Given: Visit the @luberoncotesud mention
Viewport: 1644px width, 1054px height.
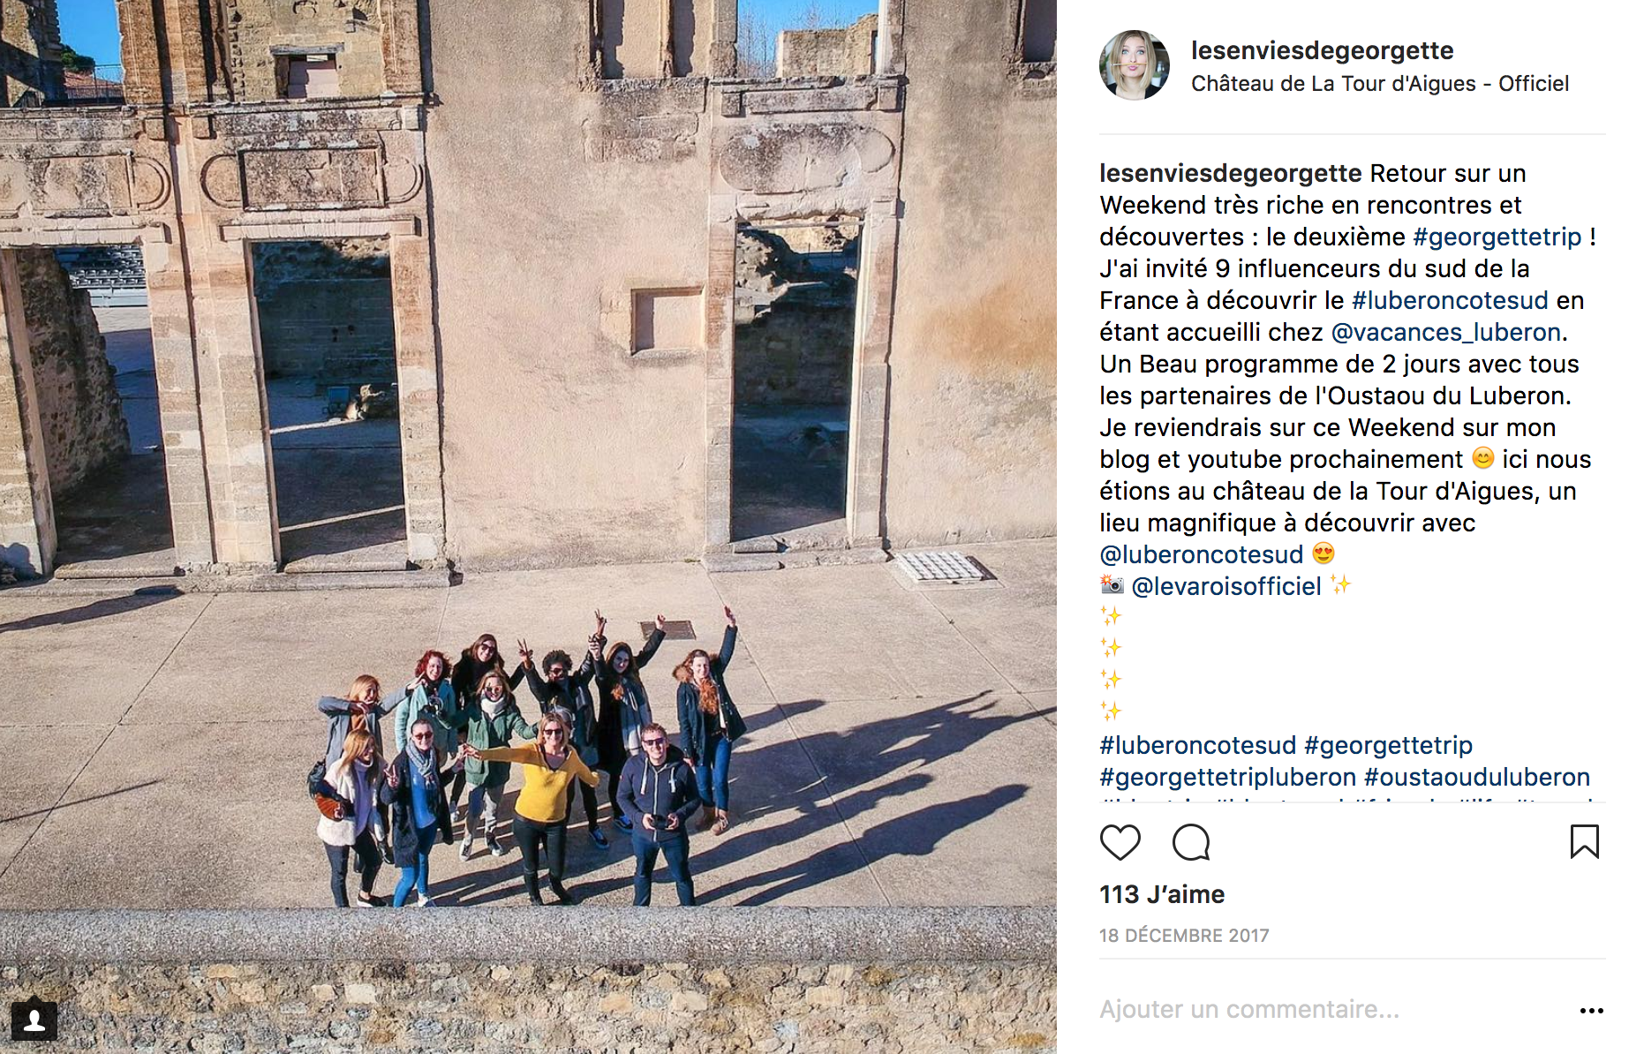Looking at the screenshot, I should [x=1202, y=554].
